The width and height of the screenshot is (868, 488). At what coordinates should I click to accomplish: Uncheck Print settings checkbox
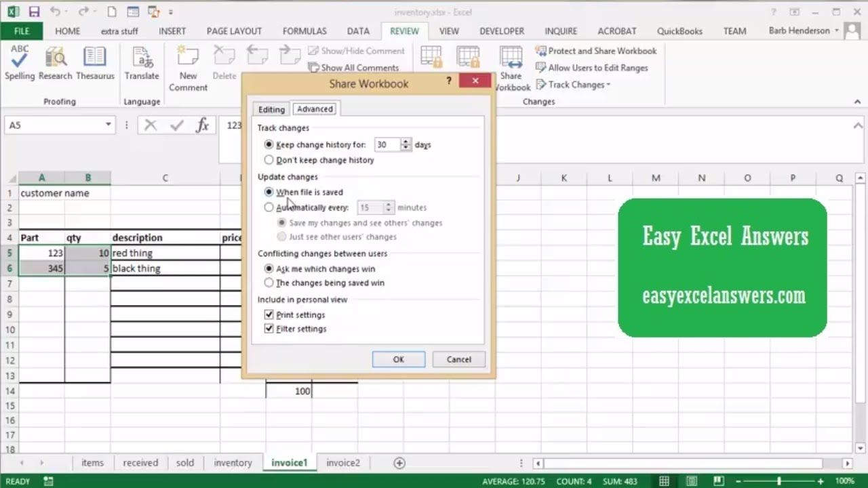click(x=269, y=314)
